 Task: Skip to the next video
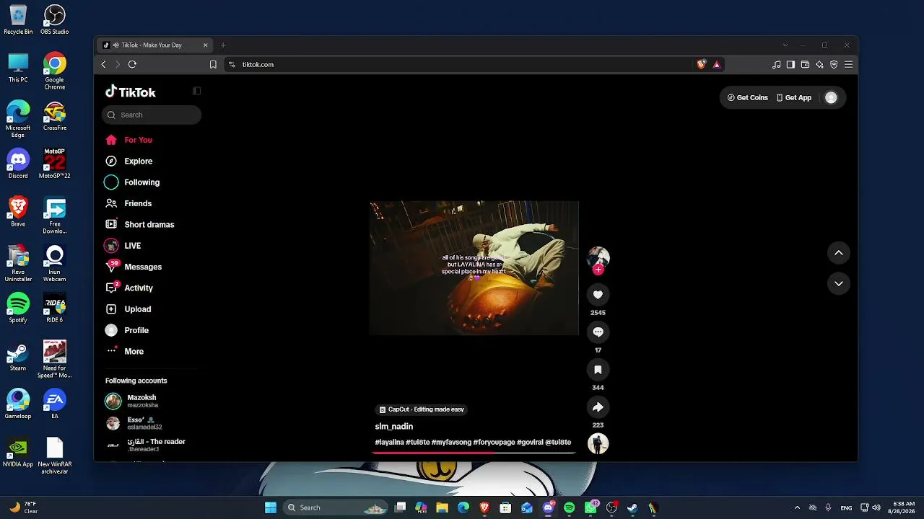pyautogui.click(x=839, y=283)
